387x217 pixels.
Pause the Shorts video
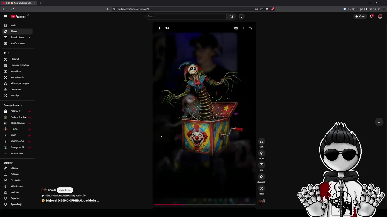click(x=158, y=28)
